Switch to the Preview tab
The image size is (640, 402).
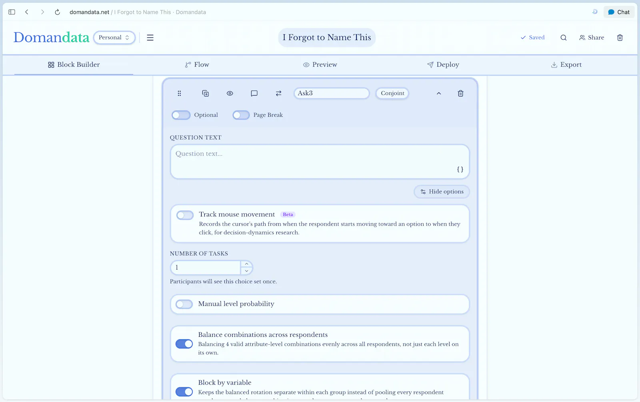coord(320,65)
